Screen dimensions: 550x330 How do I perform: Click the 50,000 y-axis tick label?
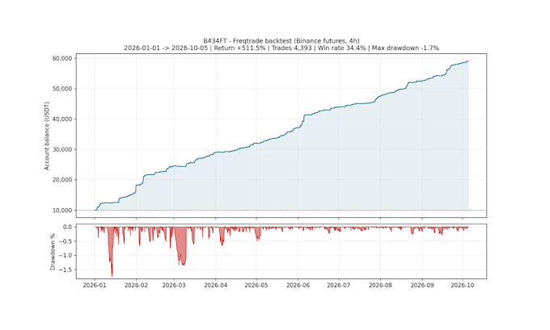coord(62,89)
